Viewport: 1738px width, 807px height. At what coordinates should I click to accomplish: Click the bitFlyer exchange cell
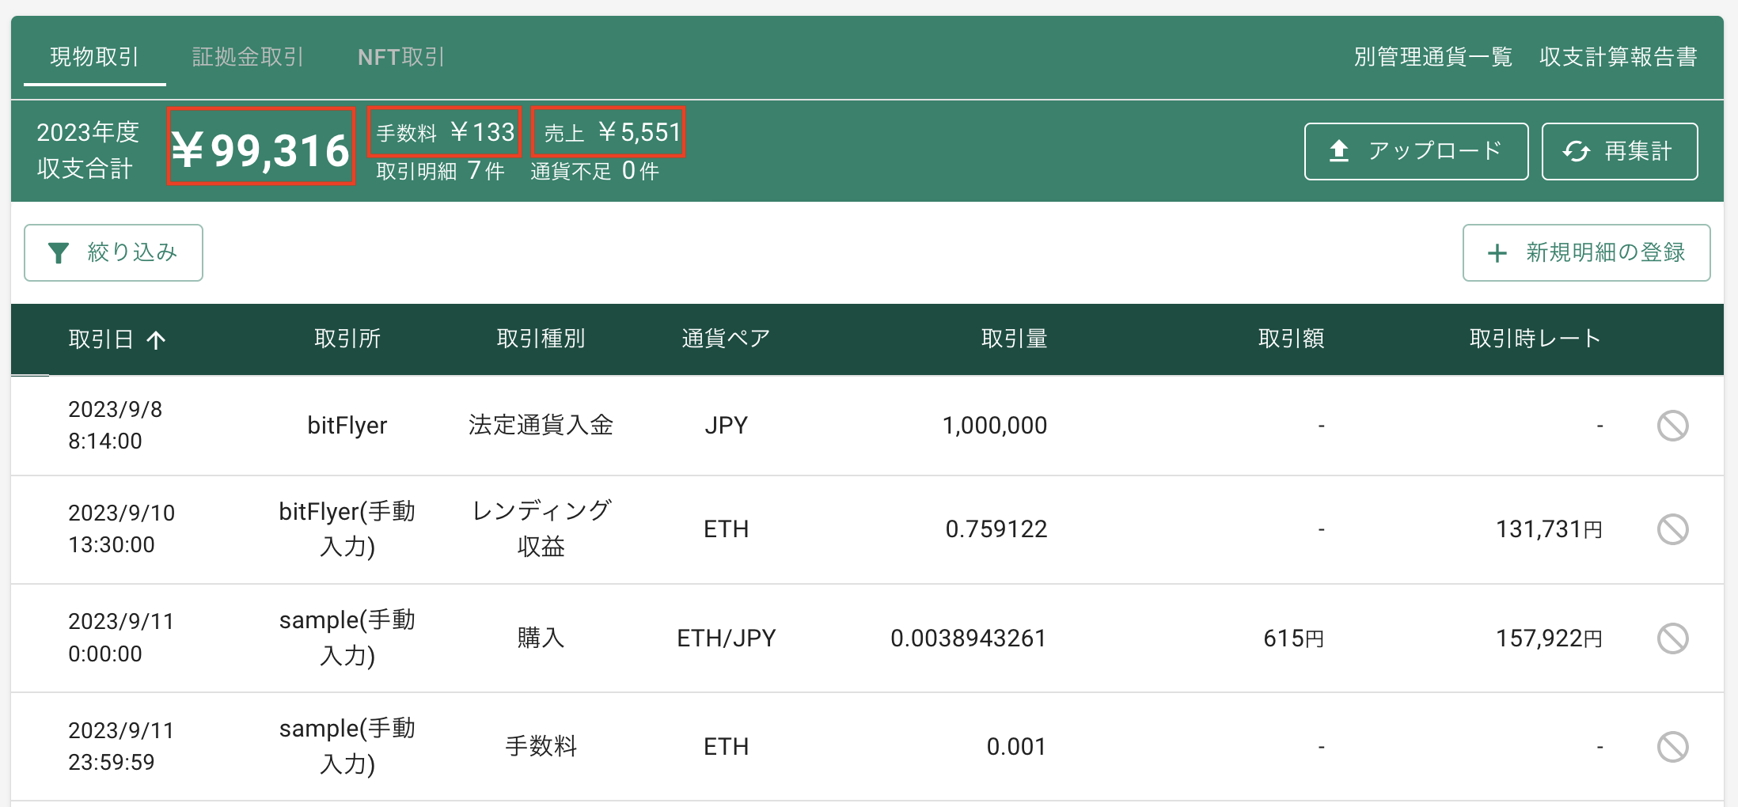point(347,426)
